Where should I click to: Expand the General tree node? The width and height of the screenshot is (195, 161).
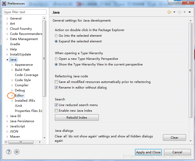pos(7,18)
